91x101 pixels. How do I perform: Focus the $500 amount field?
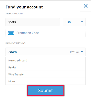pyautogui.click(x=33, y=22)
